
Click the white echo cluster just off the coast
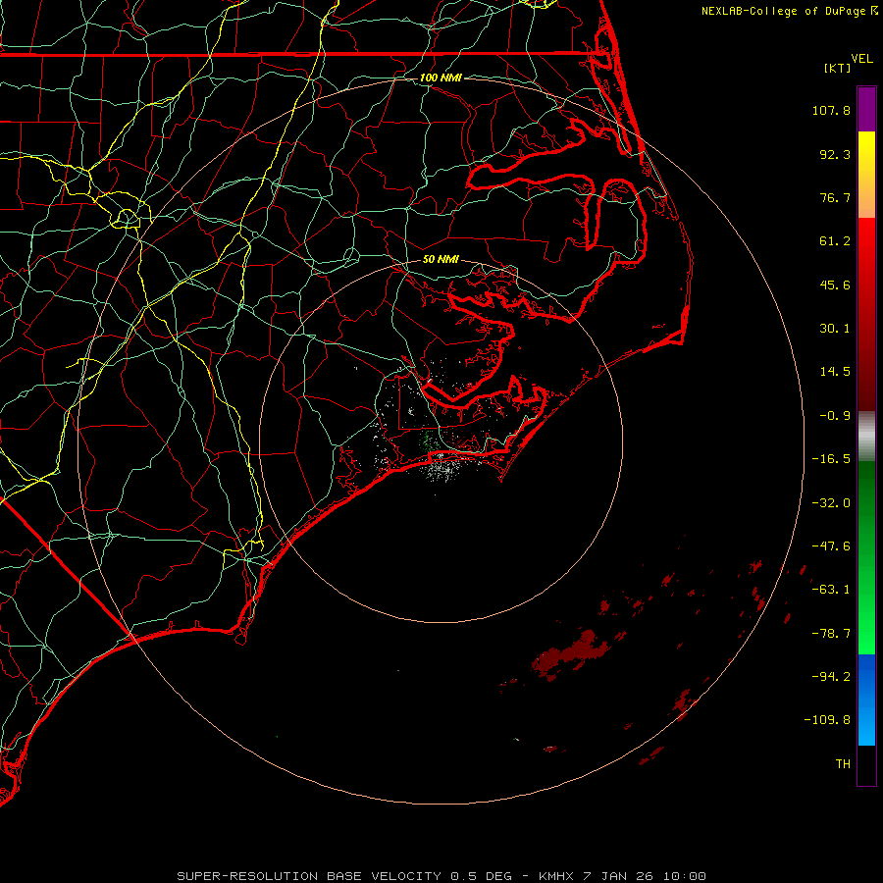point(444,467)
